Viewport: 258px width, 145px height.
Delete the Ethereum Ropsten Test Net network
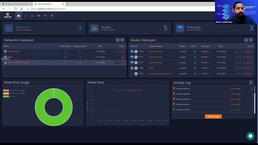coord(123,63)
